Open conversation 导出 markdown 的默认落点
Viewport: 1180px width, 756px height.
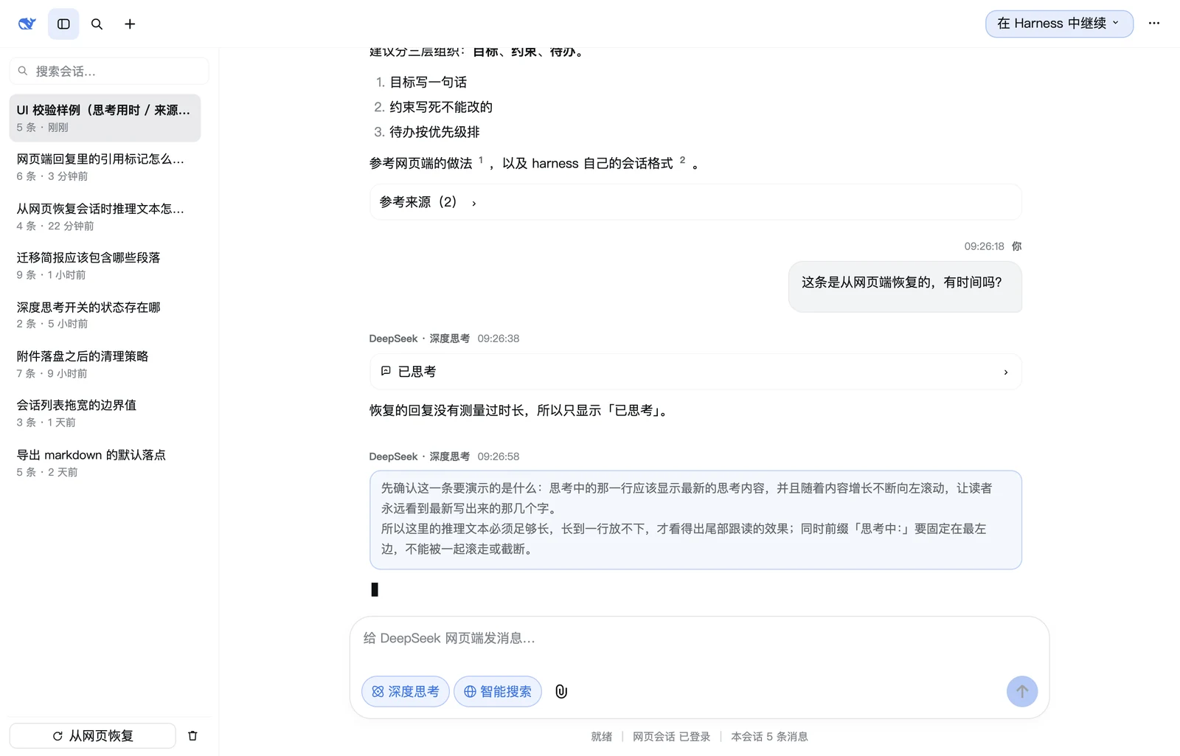click(x=105, y=462)
